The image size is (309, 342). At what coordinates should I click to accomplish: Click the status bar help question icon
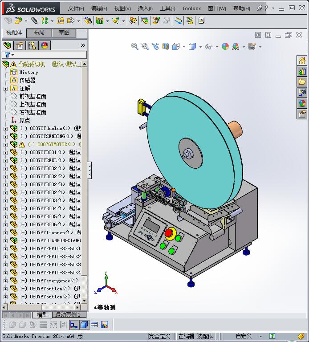(x=272, y=336)
